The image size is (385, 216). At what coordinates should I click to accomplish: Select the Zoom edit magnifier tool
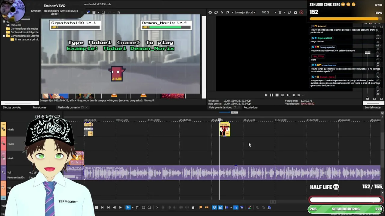click(149, 207)
